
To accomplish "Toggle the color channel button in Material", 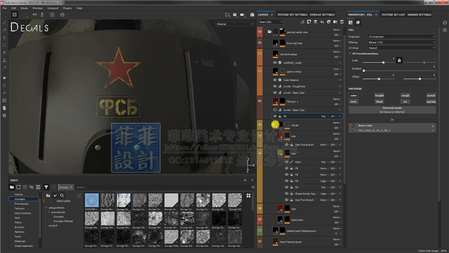I will (x=353, y=95).
